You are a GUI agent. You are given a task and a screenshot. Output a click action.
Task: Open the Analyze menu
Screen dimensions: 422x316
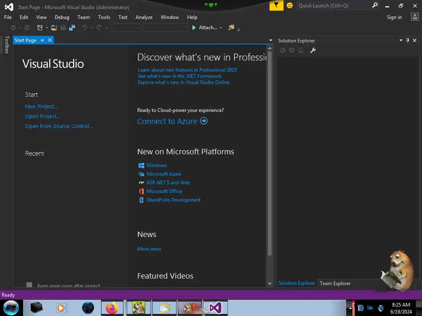click(144, 17)
